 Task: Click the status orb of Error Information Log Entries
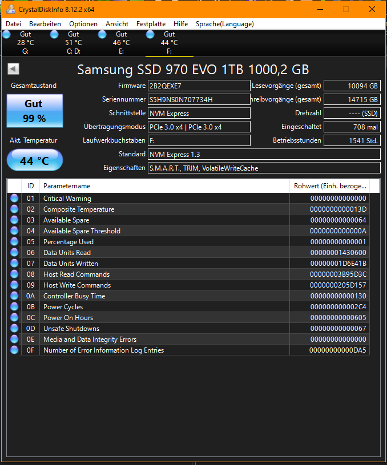(14, 350)
